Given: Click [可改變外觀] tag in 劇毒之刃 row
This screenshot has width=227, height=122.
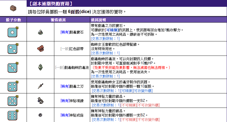Looking at the screenshot, I should click(x=143, y=91).
